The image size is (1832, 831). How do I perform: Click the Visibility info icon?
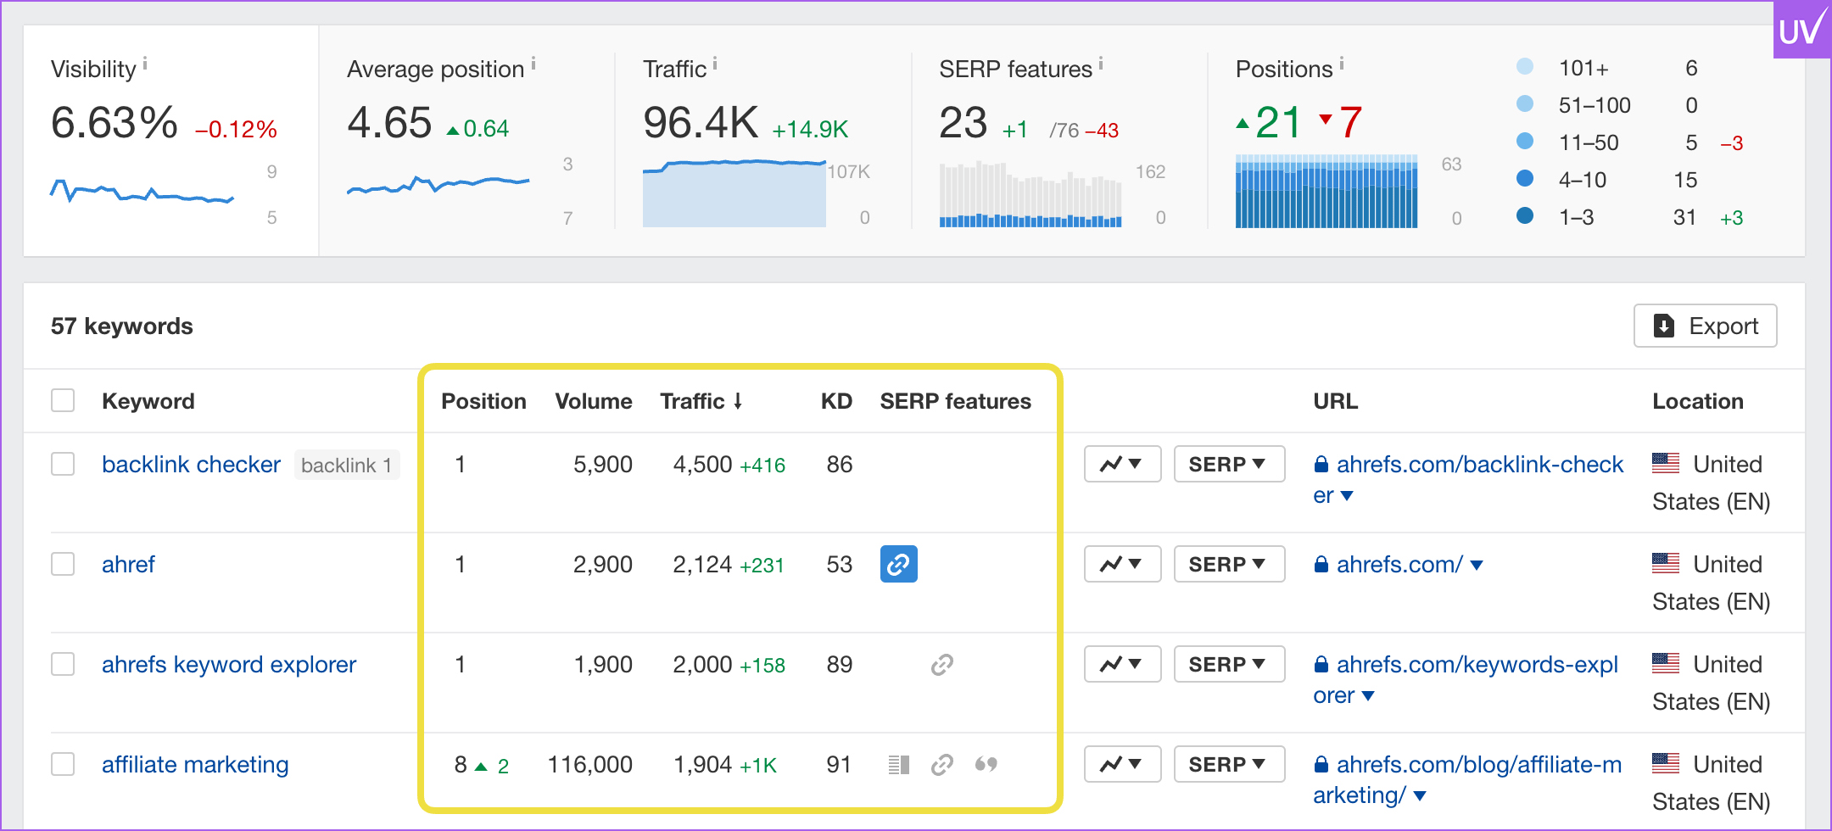click(145, 64)
